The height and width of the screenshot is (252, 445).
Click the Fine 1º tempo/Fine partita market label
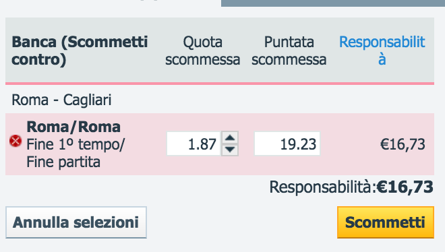tap(76, 153)
